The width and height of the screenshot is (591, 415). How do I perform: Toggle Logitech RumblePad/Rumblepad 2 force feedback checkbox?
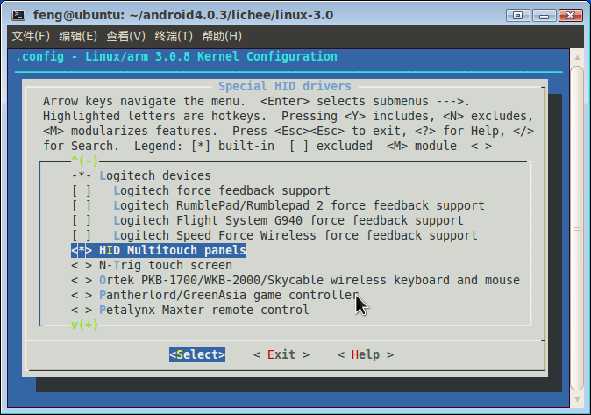click(x=82, y=205)
